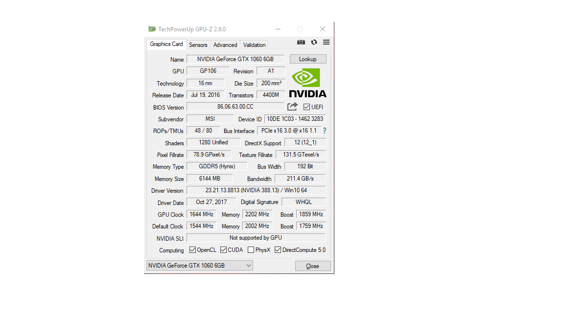Click the Close button
The height and width of the screenshot is (317, 564).
click(312, 266)
